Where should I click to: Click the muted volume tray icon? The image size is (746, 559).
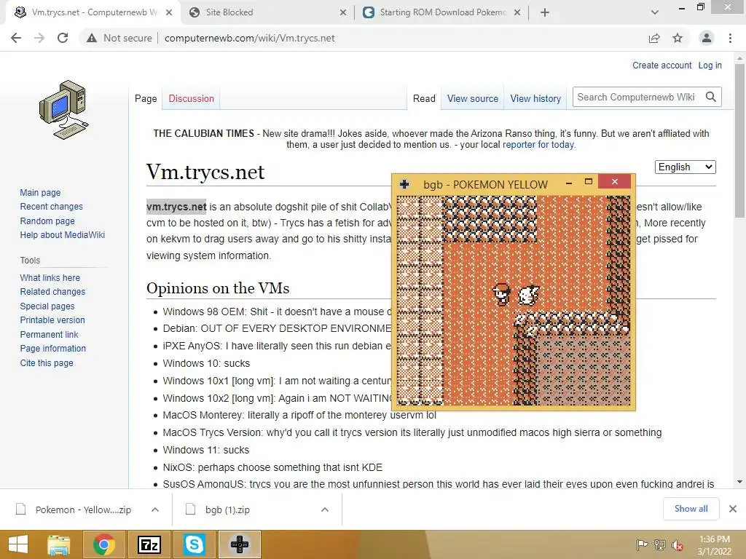click(x=678, y=545)
